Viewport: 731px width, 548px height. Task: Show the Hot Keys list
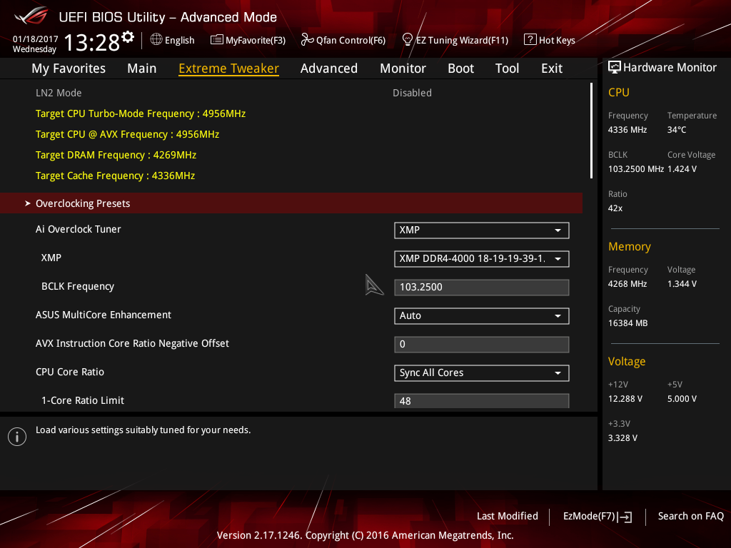tap(550, 40)
